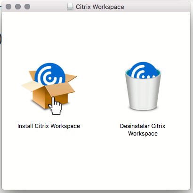Minimize the Citrix Workspace window

(18, 7)
